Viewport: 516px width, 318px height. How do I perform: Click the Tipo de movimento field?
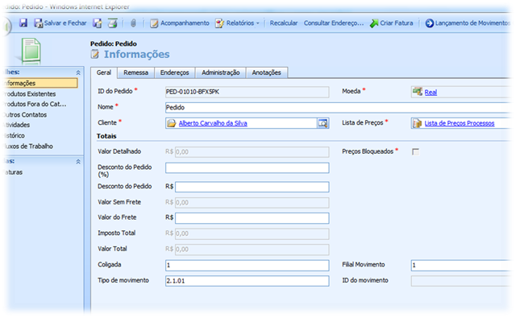point(248,281)
